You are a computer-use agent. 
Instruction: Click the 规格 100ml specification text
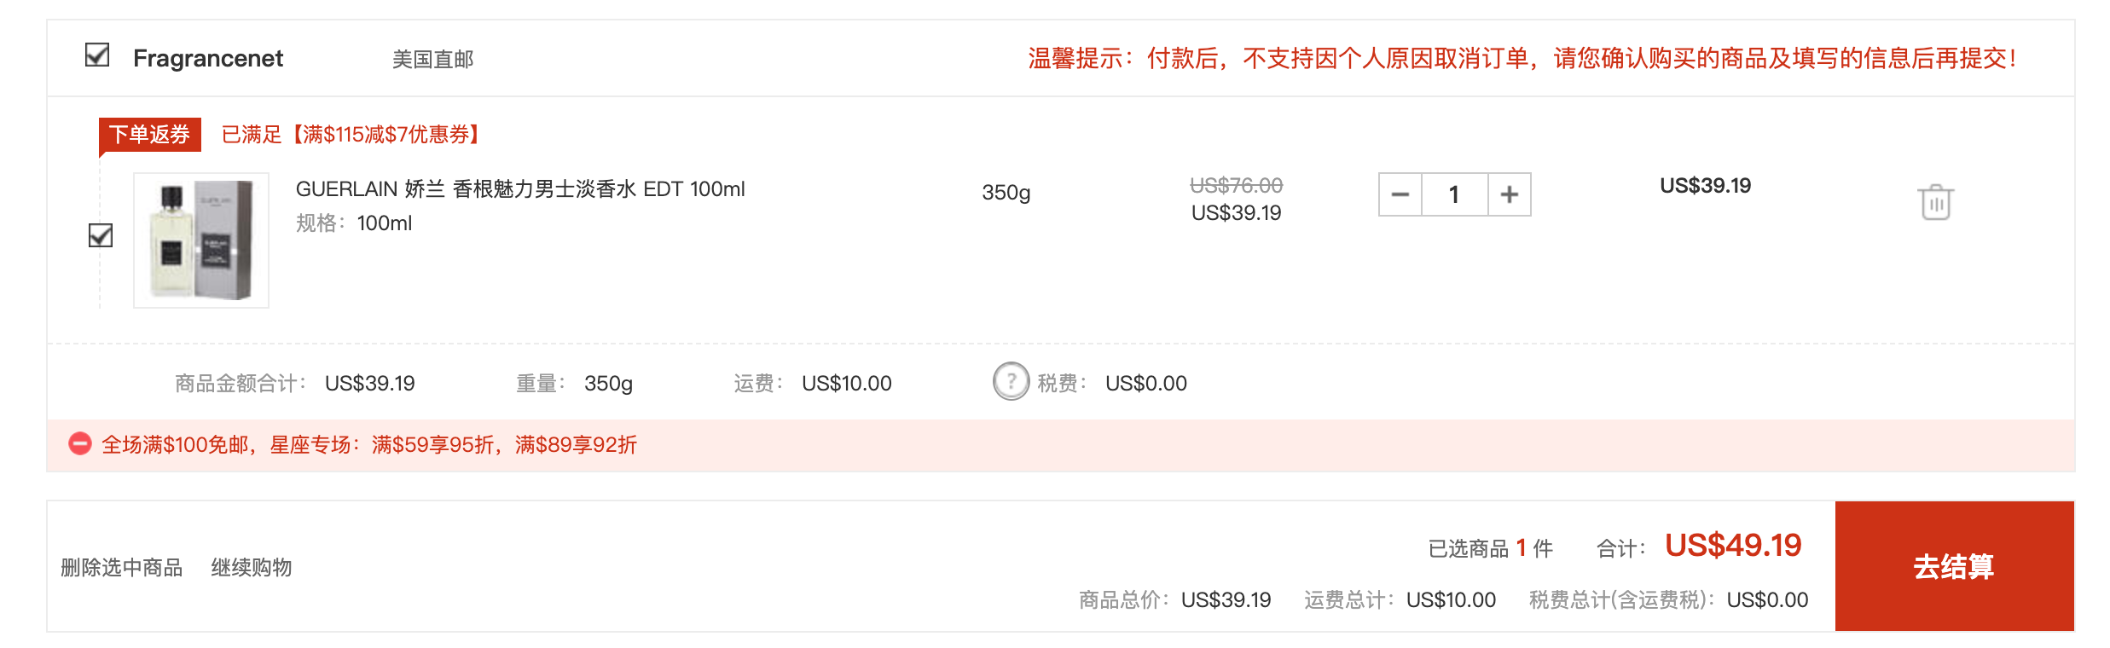pyautogui.click(x=354, y=223)
